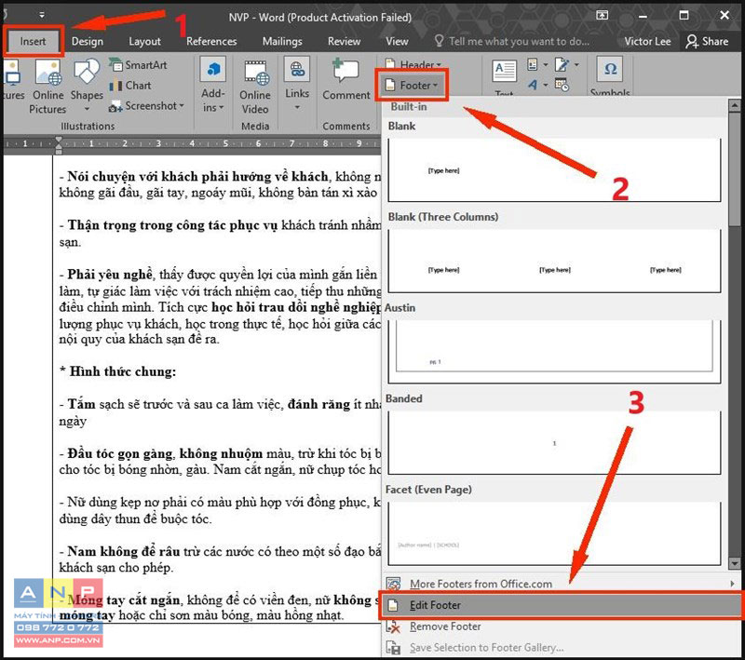Click the footer gallery scroll up arrow

pyautogui.click(x=735, y=105)
